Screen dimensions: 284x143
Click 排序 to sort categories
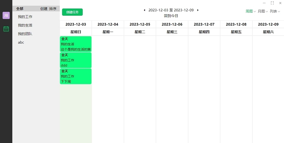(53, 9)
